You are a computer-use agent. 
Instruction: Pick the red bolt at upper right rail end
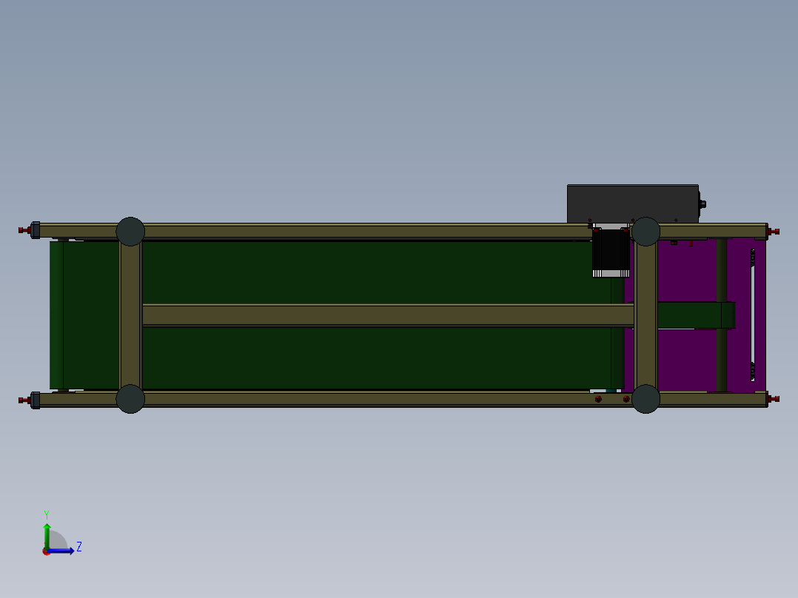(x=774, y=232)
